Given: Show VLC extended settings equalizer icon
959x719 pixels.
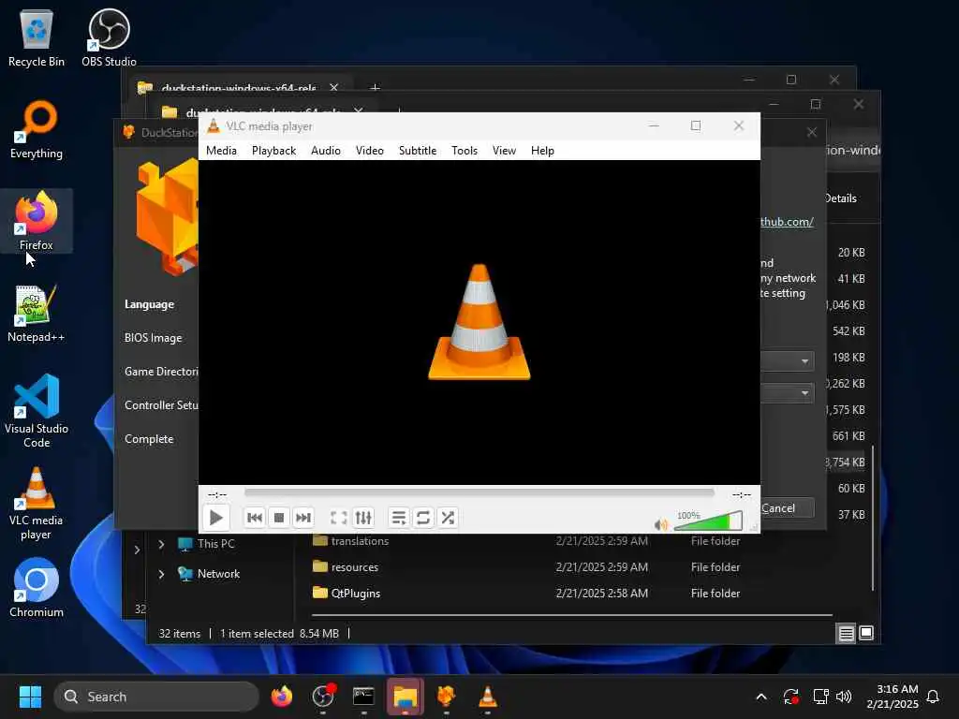Looking at the screenshot, I should pyautogui.click(x=363, y=518).
